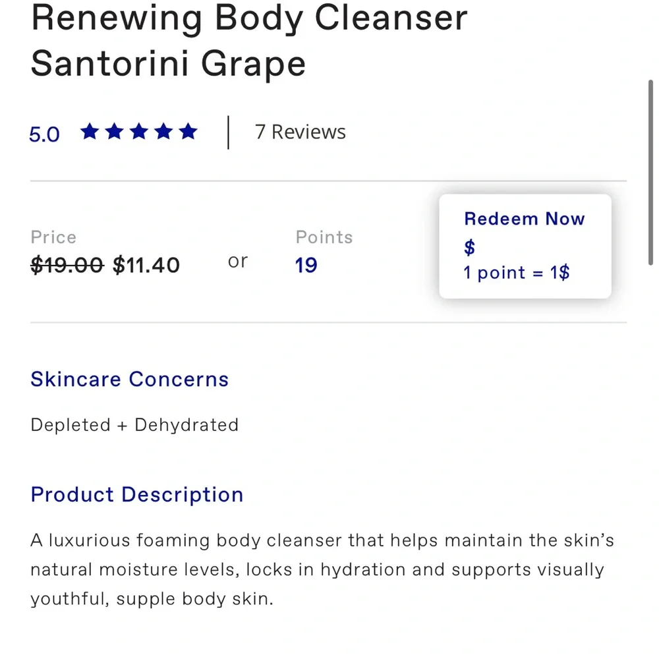Select the discounted price $11.40 option

click(146, 265)
